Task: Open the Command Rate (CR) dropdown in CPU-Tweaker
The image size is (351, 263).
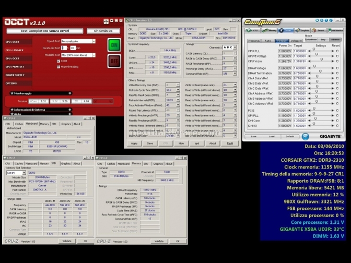Action: click(235, 74)
